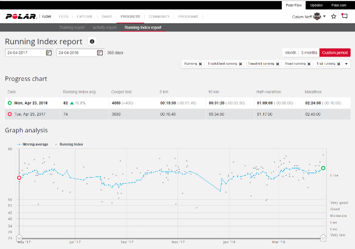Image resolution: width=355 pixels, height=249 pixels.
Task: Select the Custom period option
Action: point(335,53)
